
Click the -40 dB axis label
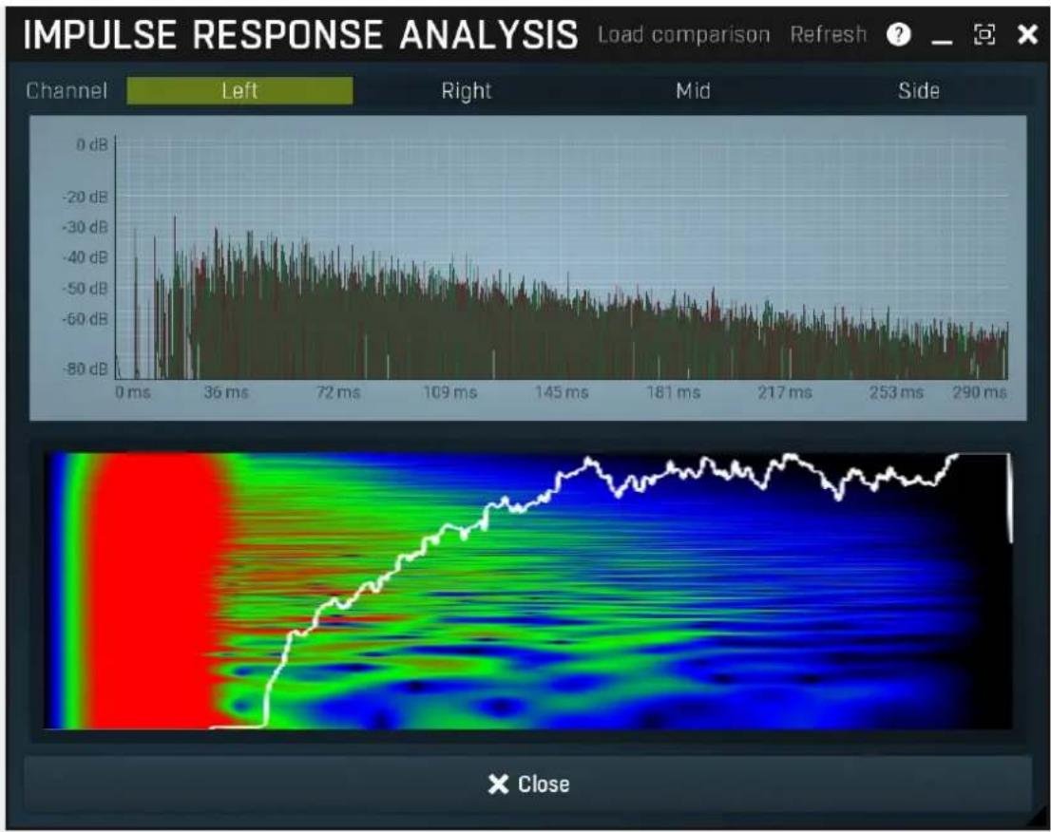pos(86,257)
